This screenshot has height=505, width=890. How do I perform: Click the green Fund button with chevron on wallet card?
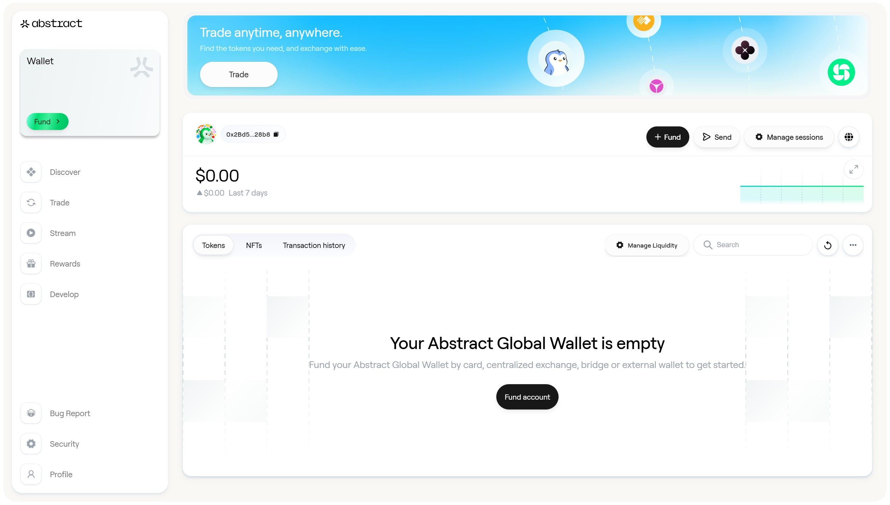pyautogui.click(x=47, y=122)
